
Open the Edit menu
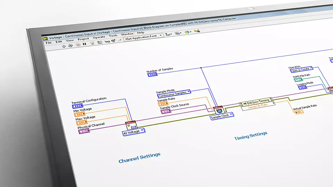tap(59, 42)
